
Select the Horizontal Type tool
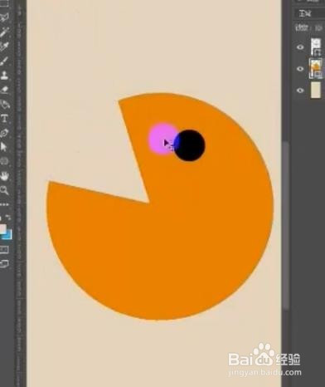pyautogui.click(x=4, y=119)
